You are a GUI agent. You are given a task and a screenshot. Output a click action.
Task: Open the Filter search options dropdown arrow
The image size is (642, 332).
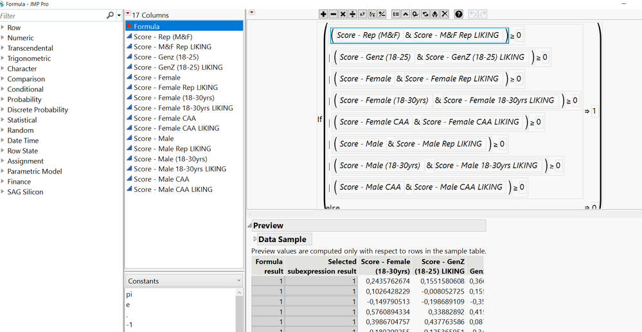point(119,15)
